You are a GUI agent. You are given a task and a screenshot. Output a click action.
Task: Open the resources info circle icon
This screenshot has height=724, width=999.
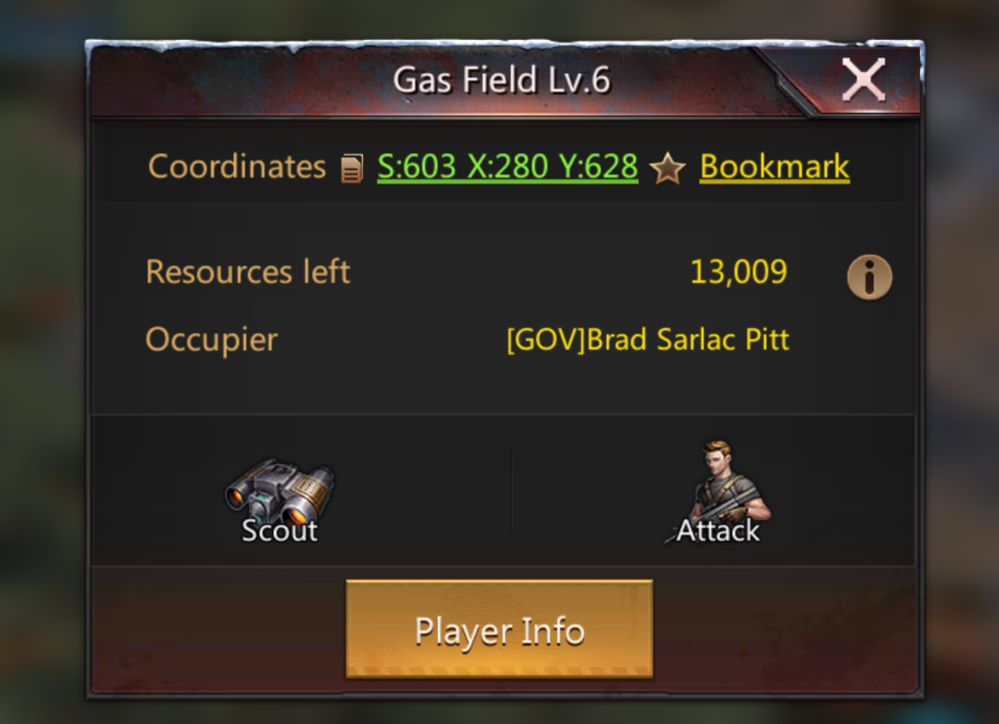pyautogui.click(x=869, y=277)
